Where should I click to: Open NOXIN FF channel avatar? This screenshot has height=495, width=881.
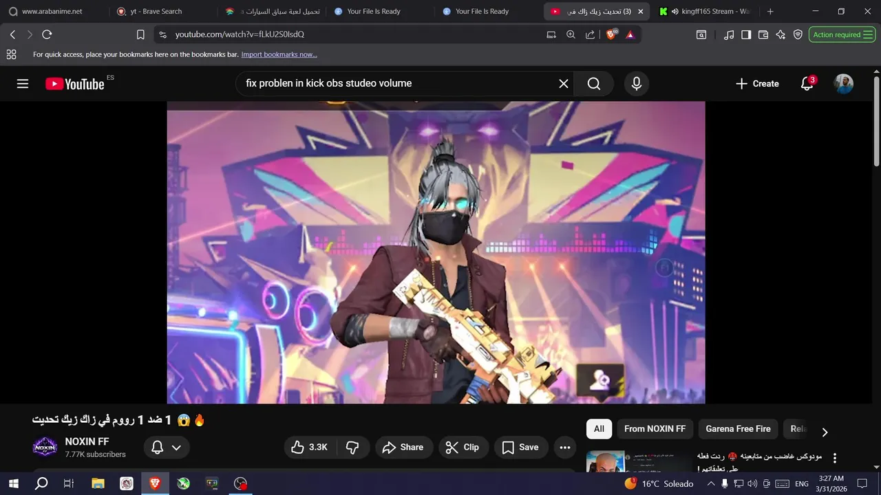(x=45, y=448)
